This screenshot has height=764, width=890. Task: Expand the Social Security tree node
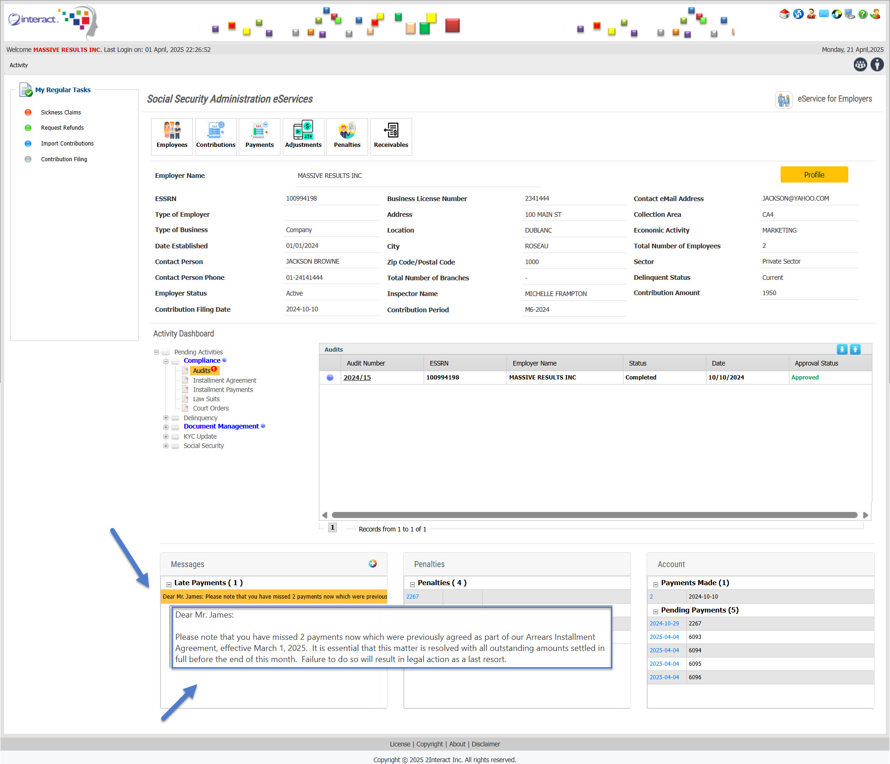coord(166,446)
